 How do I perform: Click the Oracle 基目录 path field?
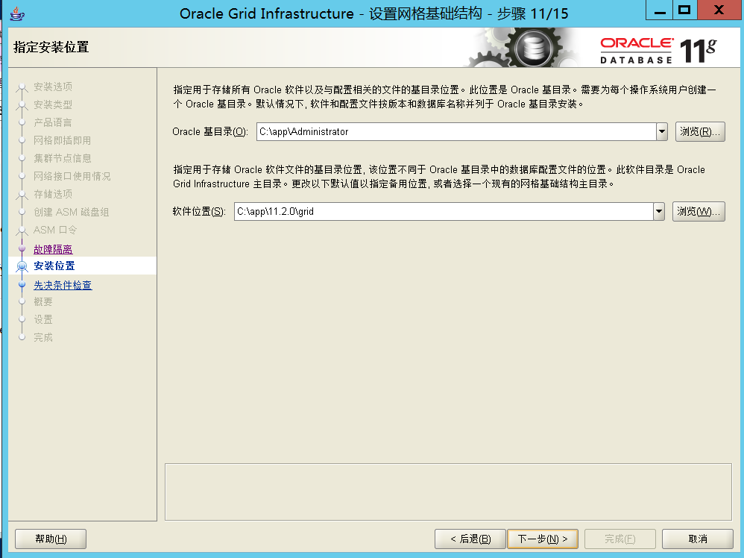[456, 131]
